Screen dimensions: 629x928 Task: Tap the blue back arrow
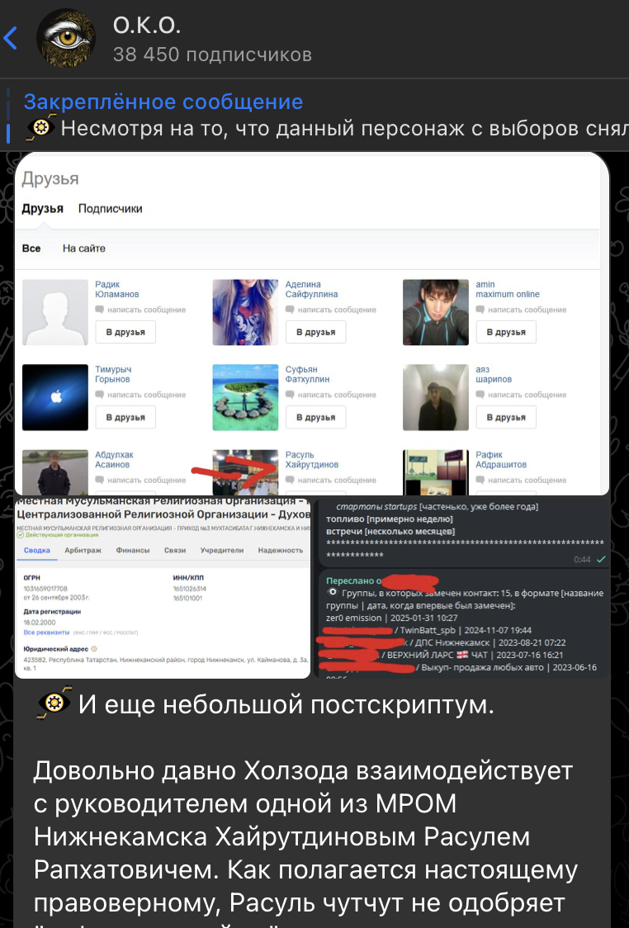[x=11, y=38]
